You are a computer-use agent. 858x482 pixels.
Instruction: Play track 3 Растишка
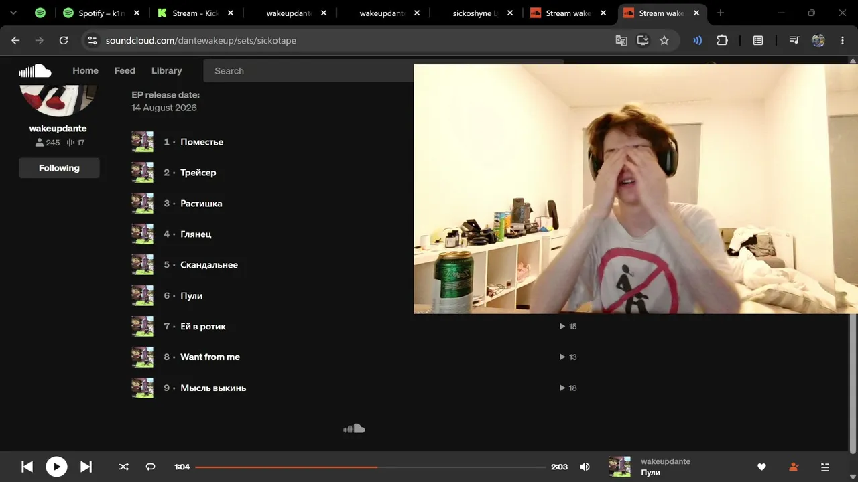pos(201,204)
